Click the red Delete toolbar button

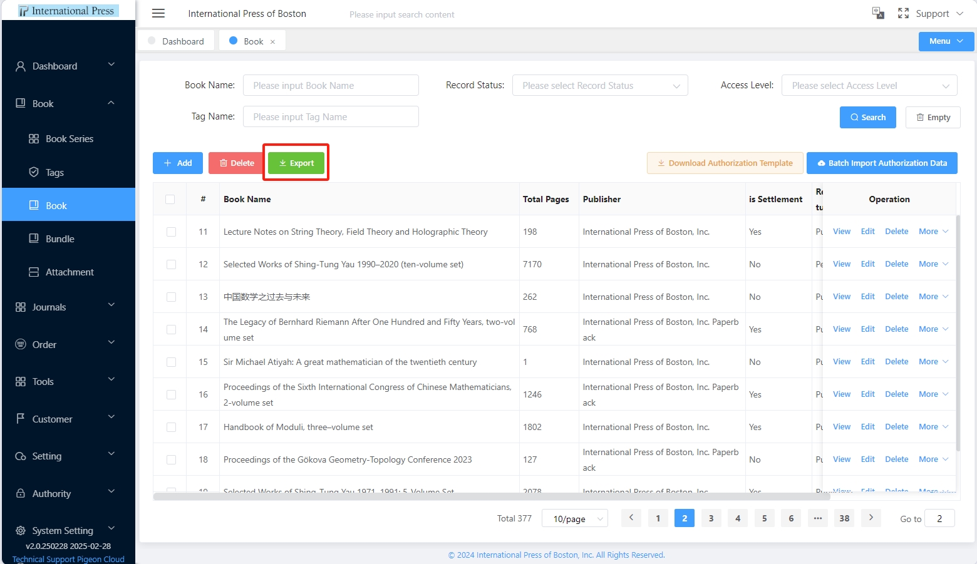point(237,163)
